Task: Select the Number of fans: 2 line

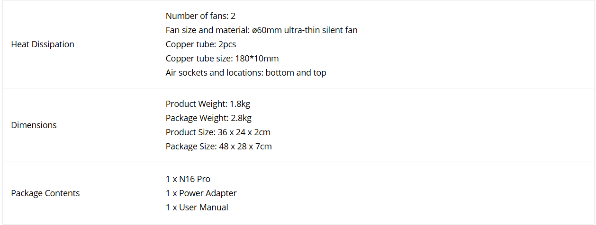Action: point(201,16)
